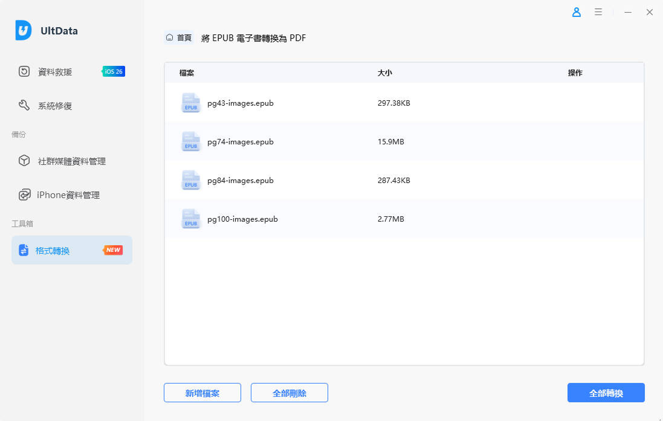Click the size value 287.43KB

[x=393, y=181]
